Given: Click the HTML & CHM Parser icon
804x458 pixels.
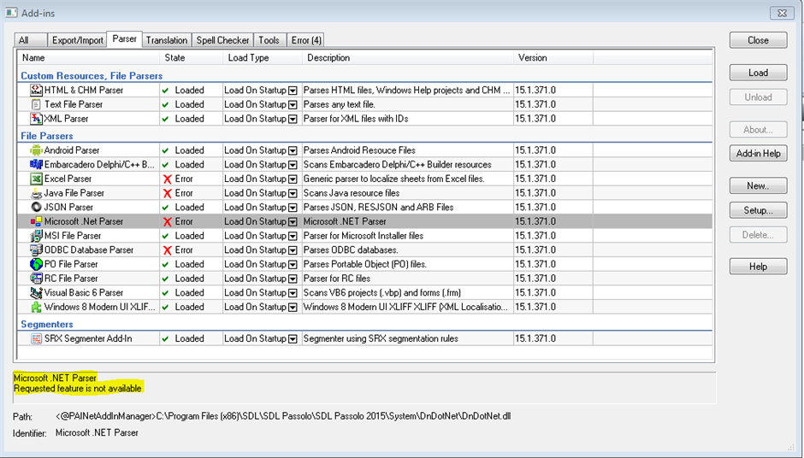Looking at the screenshot, I should [x=36, y=91].
